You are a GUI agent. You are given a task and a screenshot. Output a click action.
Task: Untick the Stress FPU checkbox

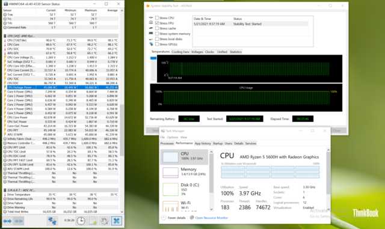157,23
